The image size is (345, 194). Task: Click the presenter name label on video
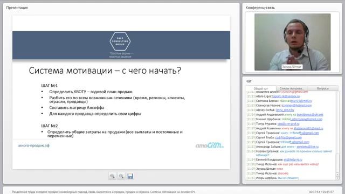click(x=292, y=66)
